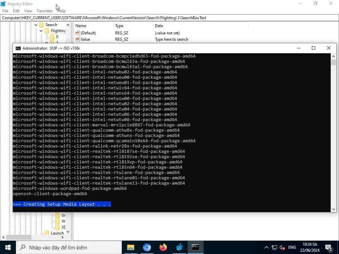Collapse the Search key in the tree
Image resolution: width=339 pixels, height=254 pixels.
coord(36,25)
